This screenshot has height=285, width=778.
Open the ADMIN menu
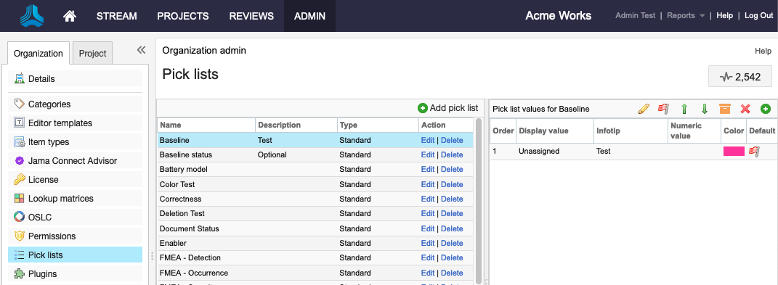point(309,16)
